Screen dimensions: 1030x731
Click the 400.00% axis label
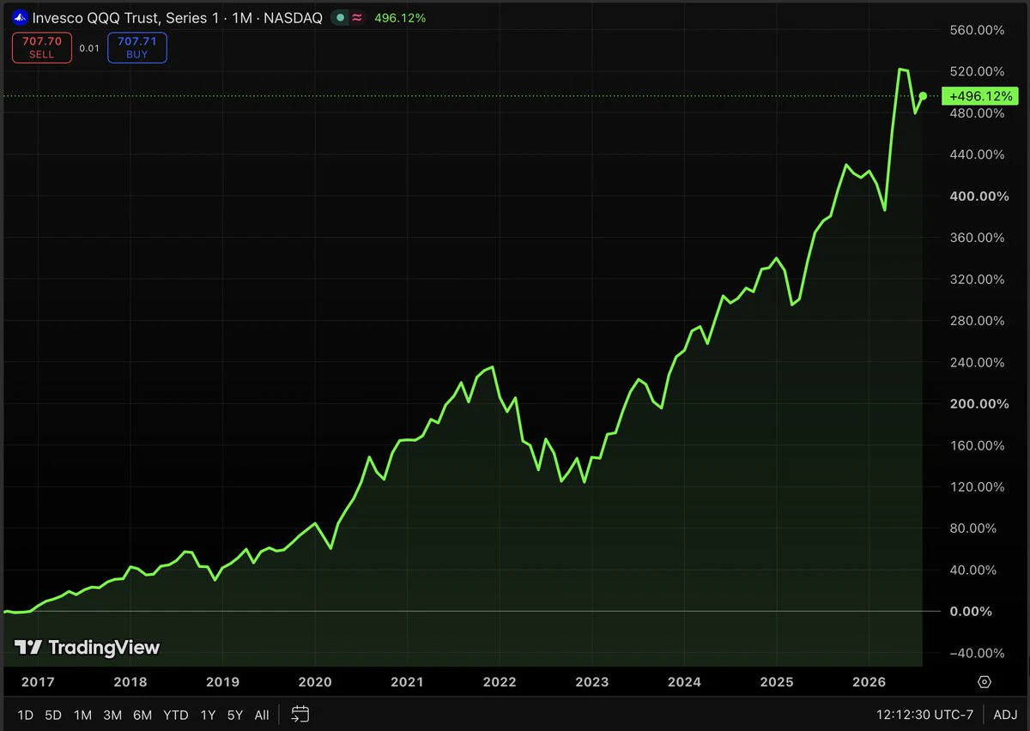pos(978,196)
